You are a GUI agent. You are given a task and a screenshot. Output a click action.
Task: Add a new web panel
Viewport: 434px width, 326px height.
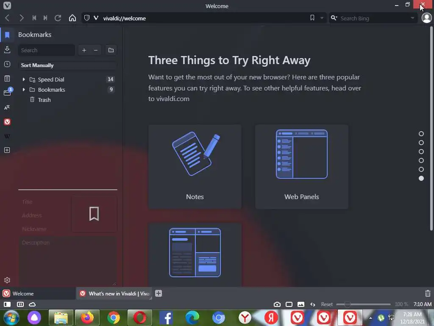click(7, 150)
